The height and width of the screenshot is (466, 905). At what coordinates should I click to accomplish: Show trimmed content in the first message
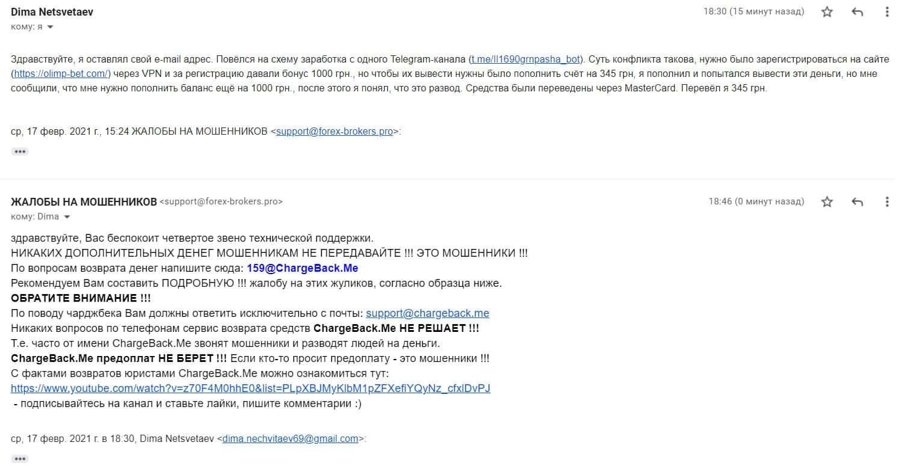point(20,152)
